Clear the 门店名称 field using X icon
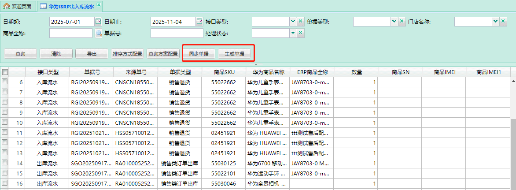 point(503,22)
